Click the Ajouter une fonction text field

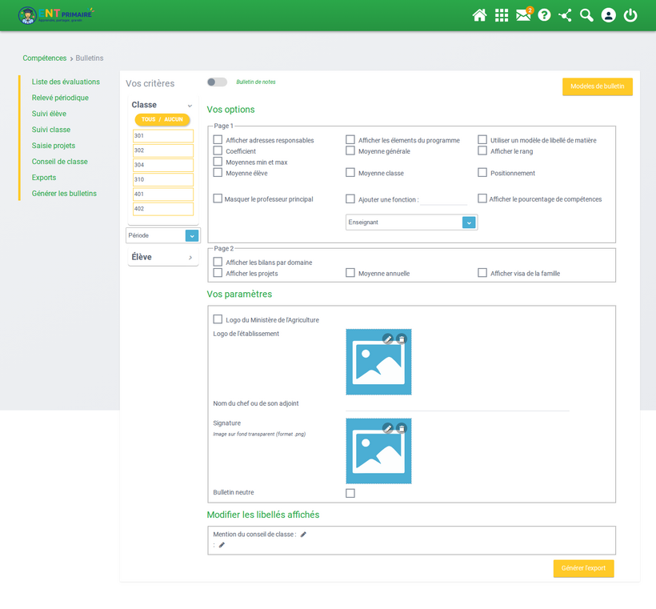[x=443, y=199]
